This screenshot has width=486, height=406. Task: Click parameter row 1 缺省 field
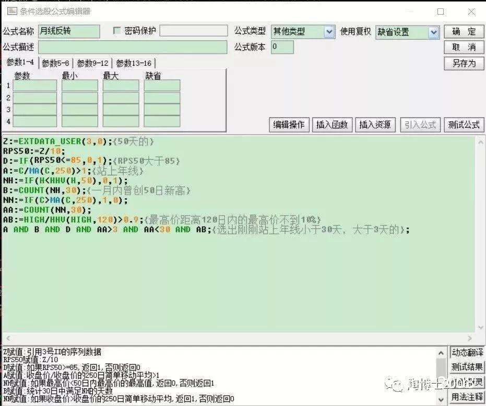[162, 85]
